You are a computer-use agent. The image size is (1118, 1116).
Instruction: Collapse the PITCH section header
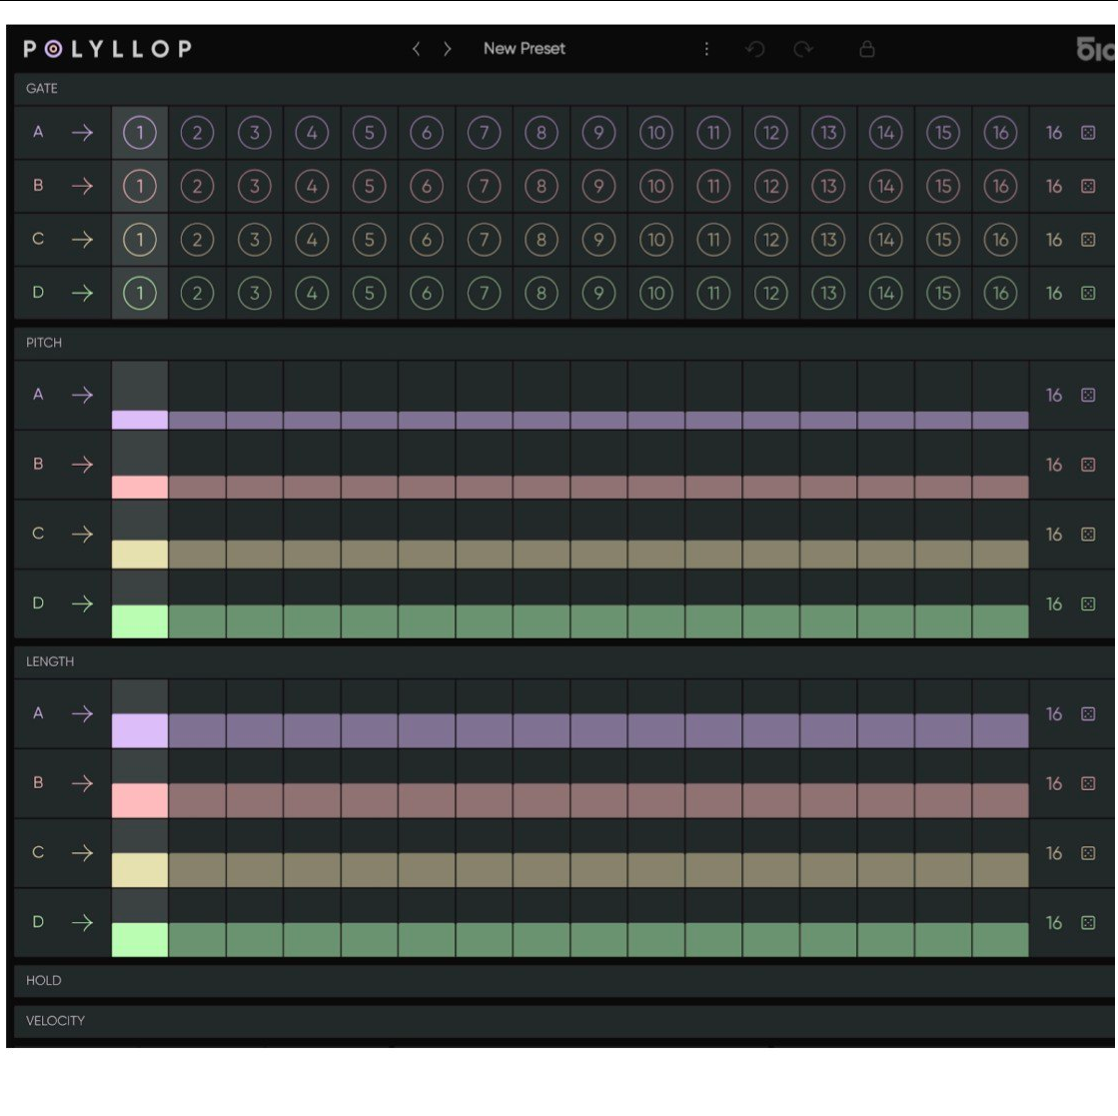click(44, 343)
